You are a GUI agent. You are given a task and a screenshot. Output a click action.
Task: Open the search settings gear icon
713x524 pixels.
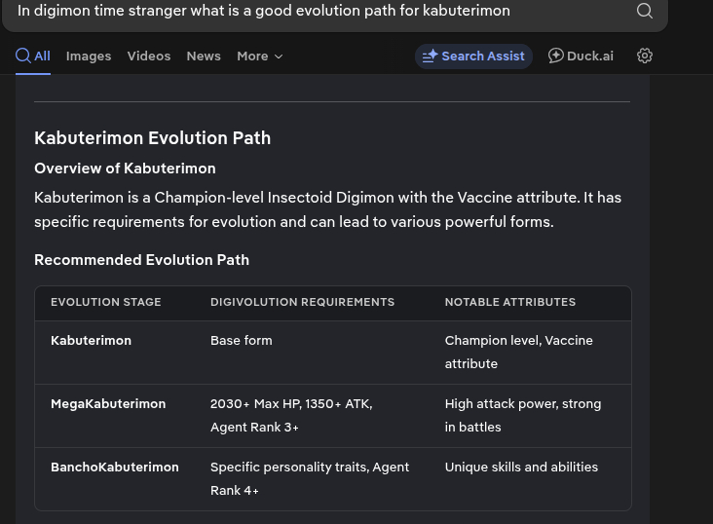(x=645, y=56)
